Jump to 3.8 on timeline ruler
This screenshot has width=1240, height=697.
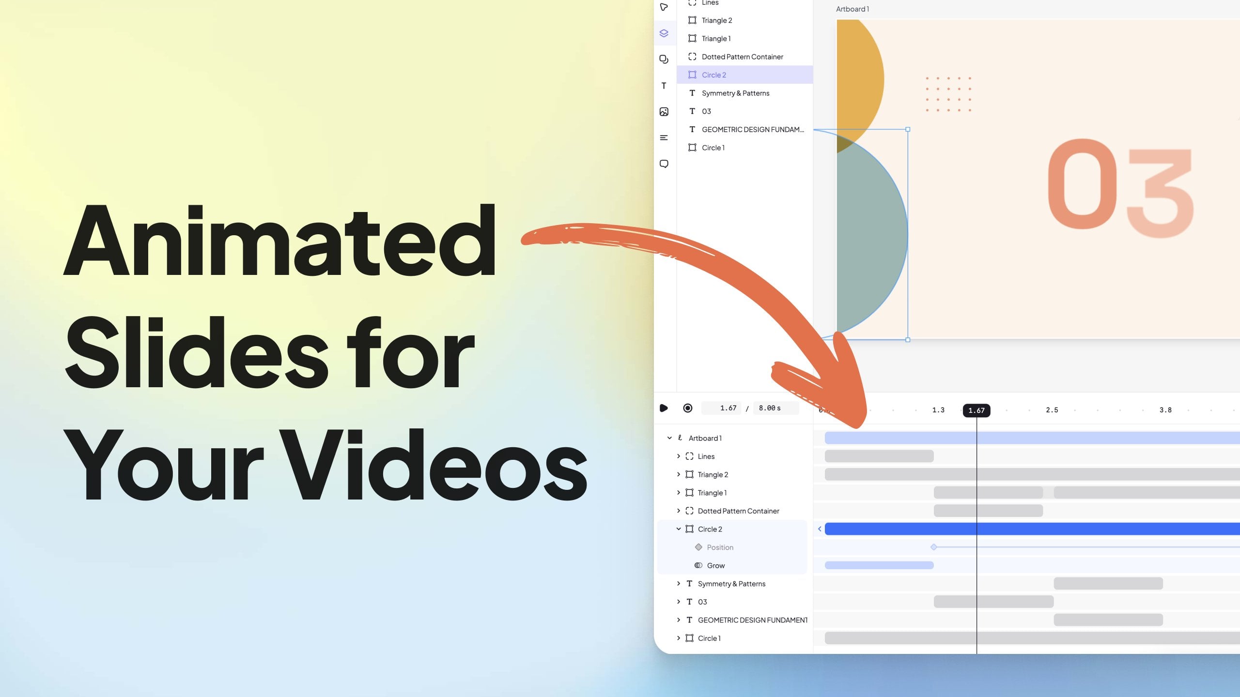tap(1165, 410)
